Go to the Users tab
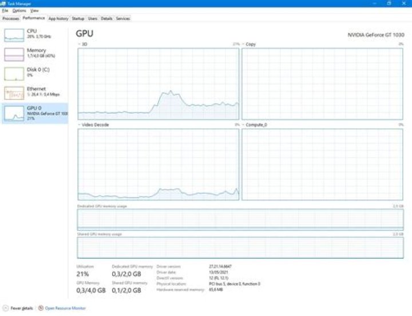This screenshot has width=412, height=316. tap(93, 19)
